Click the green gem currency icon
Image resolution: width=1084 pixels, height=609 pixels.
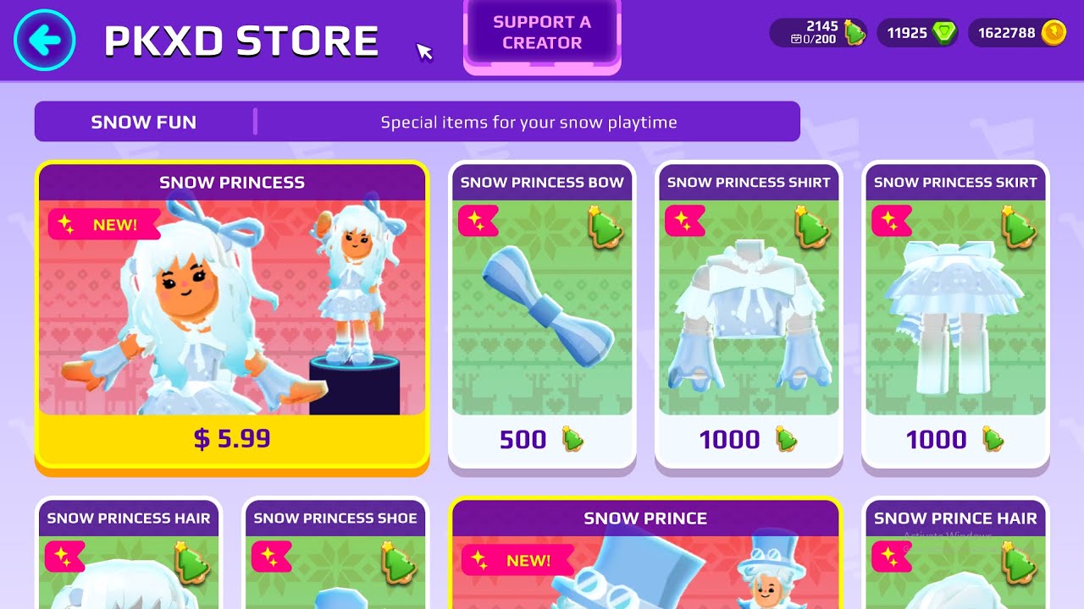coord(943,33)
